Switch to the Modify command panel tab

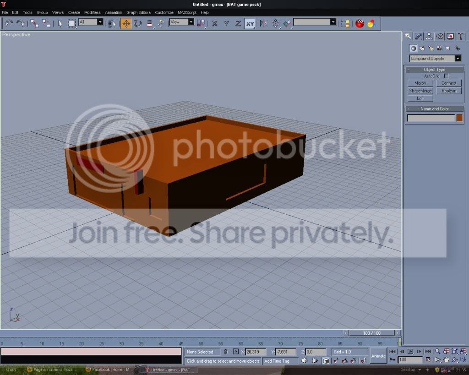419,37
